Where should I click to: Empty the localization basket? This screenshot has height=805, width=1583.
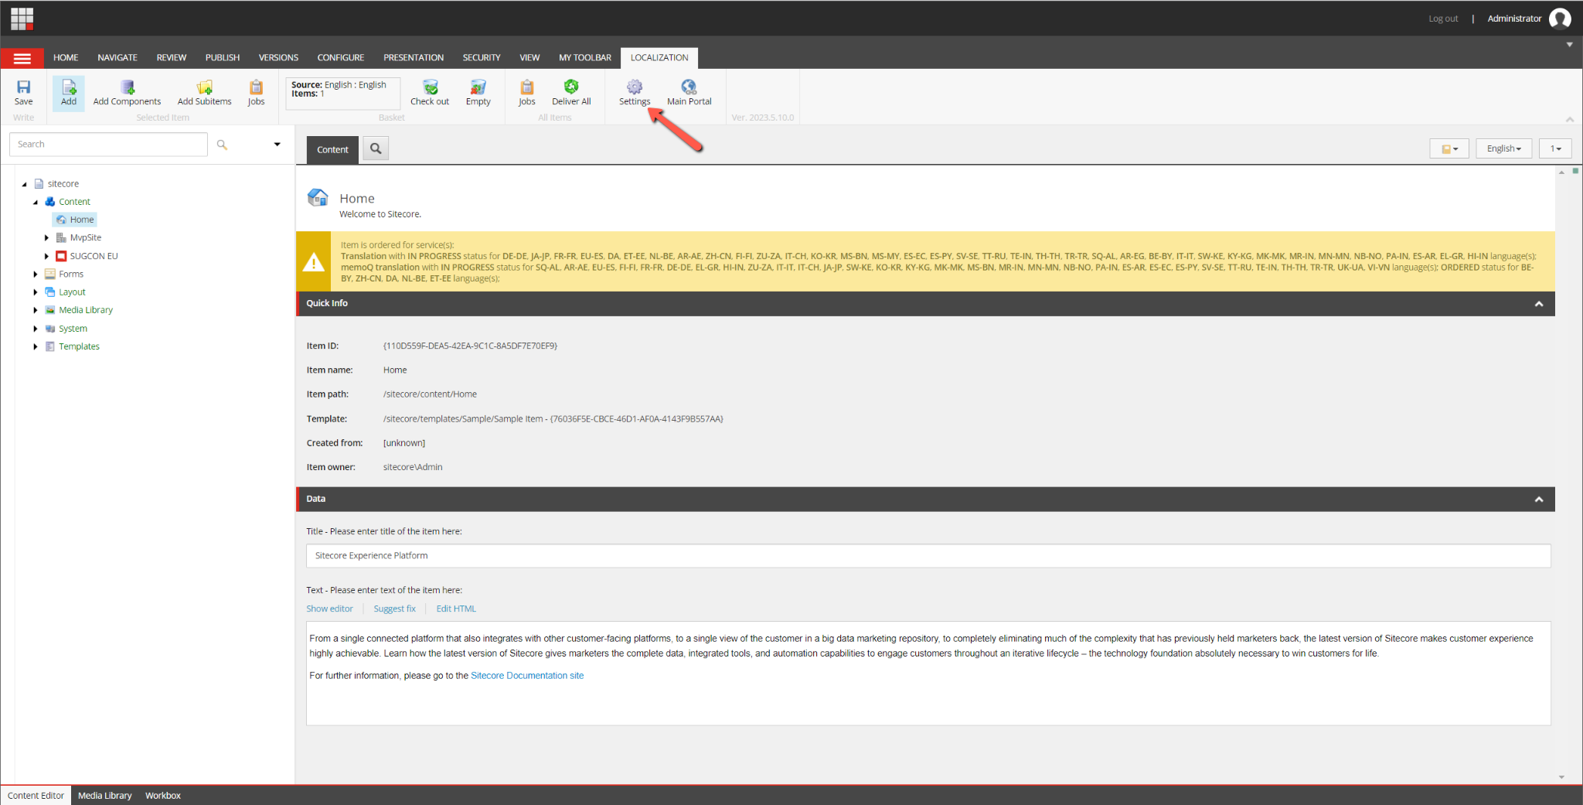478,92
